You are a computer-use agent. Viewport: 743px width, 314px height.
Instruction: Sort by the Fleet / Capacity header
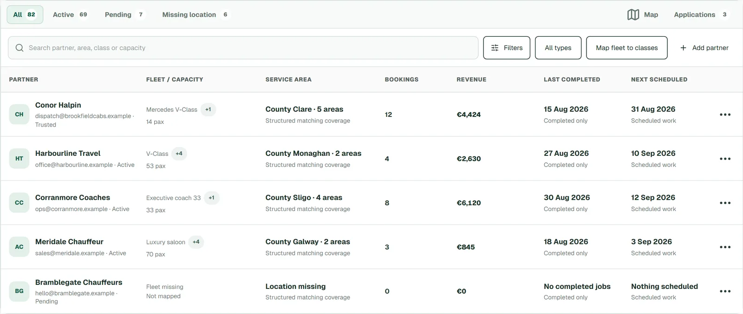click(x=175, y=79)
